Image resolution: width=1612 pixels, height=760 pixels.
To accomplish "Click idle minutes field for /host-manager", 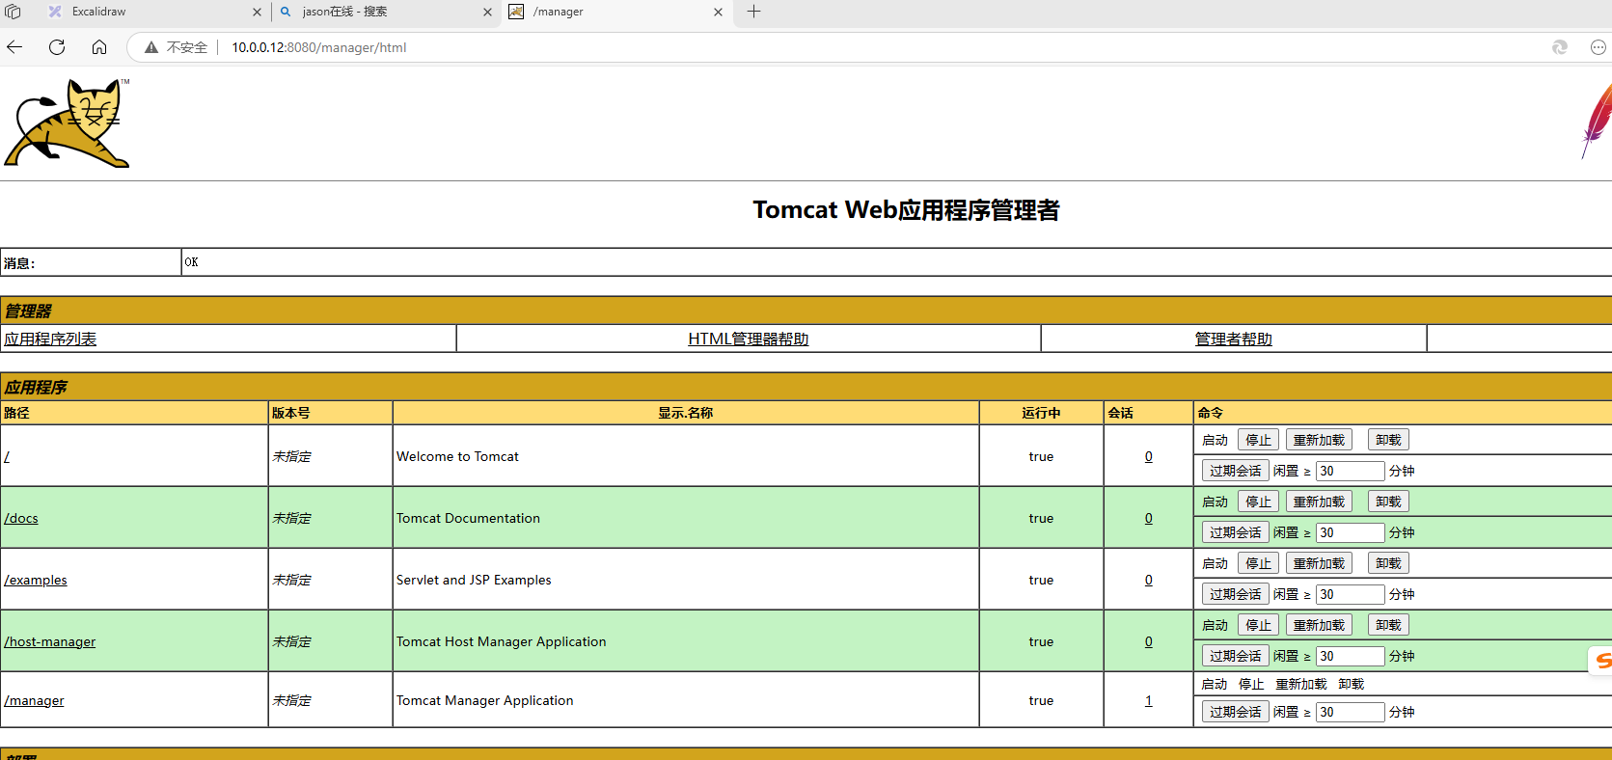I will tap(1351, 656).
